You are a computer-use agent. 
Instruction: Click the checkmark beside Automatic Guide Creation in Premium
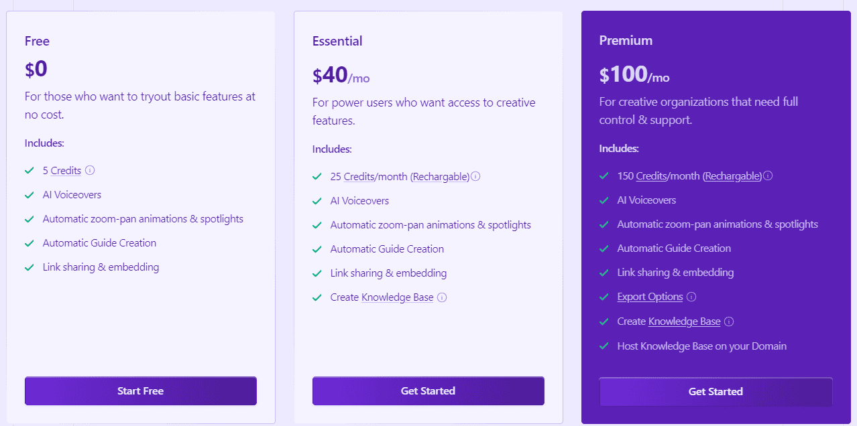click(x=603, y=248)
